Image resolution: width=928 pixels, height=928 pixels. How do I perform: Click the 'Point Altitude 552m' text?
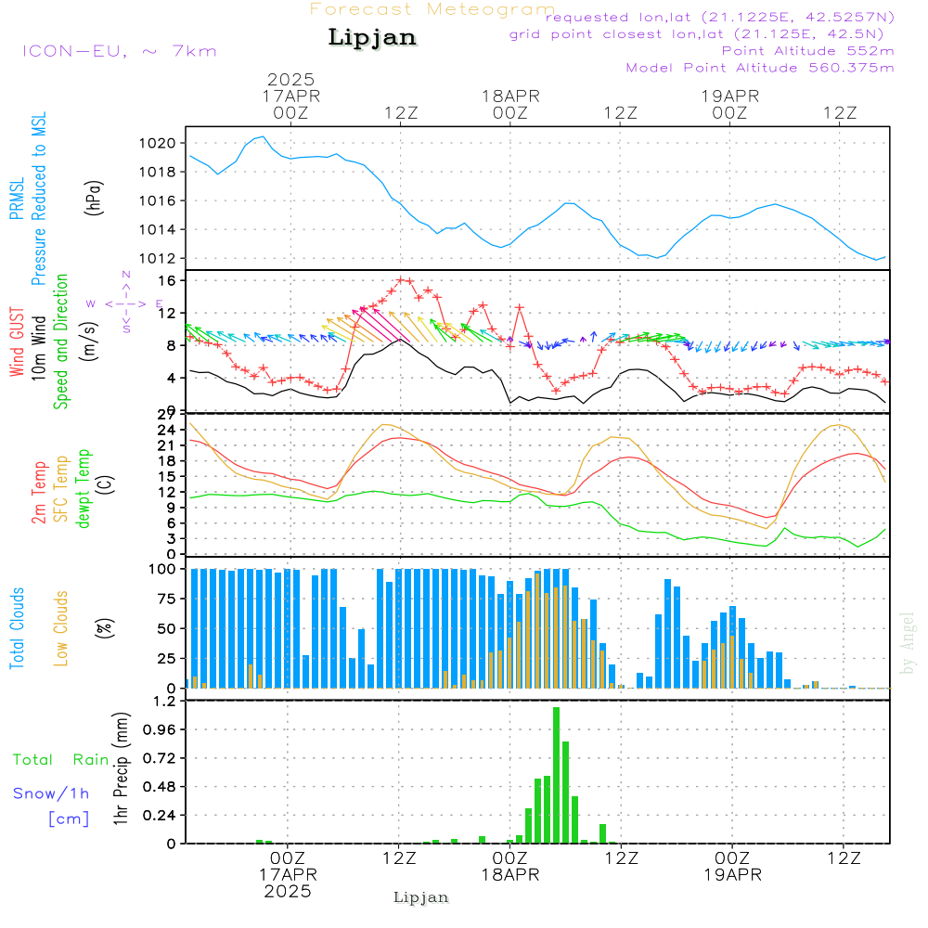807,51
